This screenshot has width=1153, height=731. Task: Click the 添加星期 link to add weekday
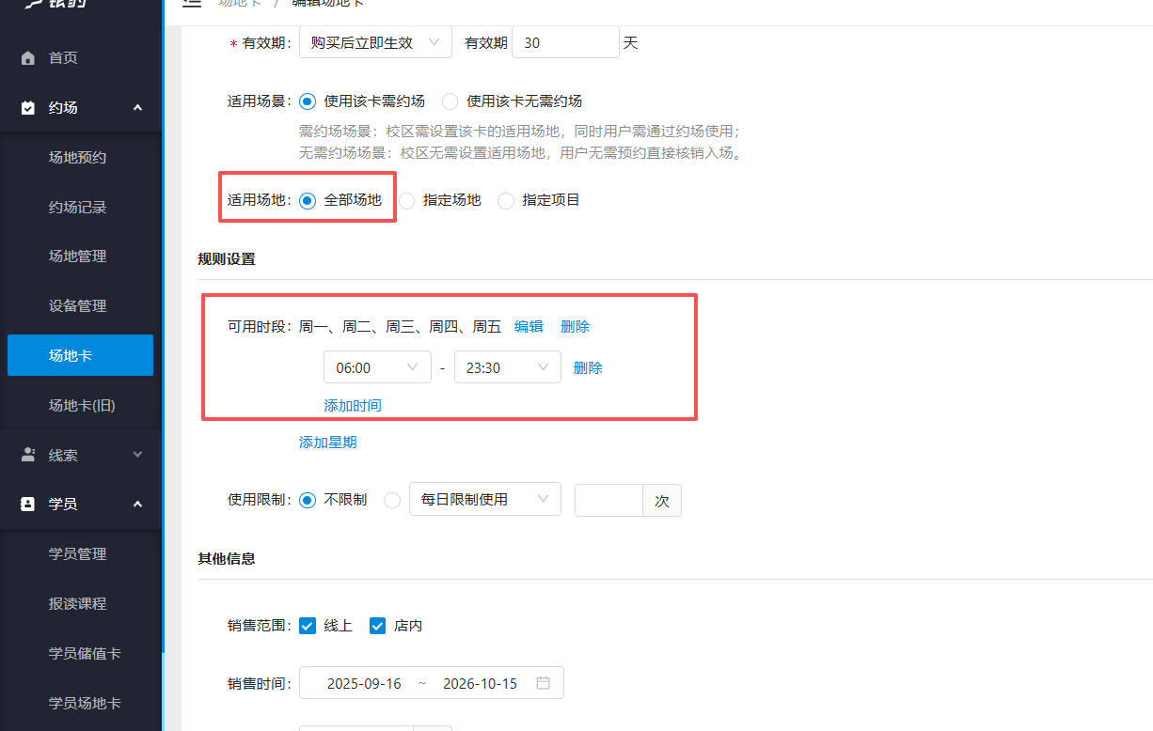327,442
